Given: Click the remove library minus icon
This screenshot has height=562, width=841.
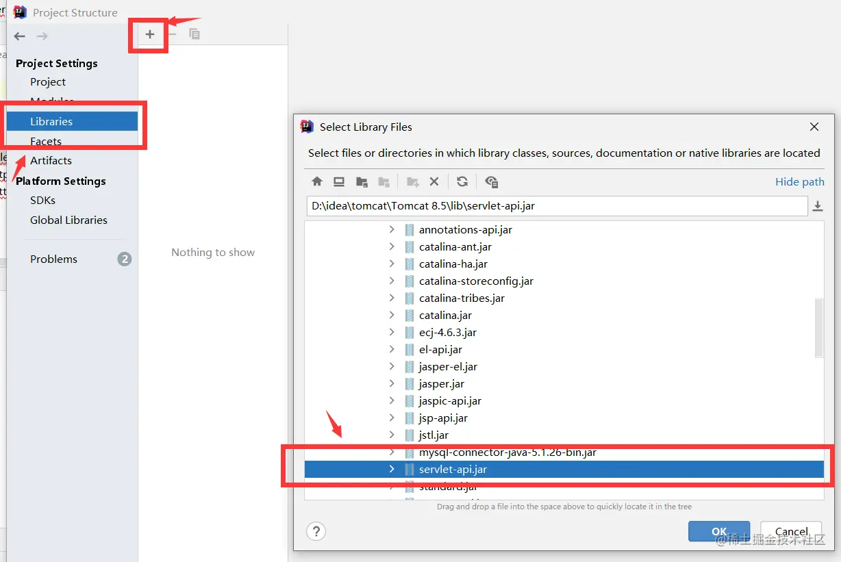Looking at the screenshot, I should click(x=173, y=34).
